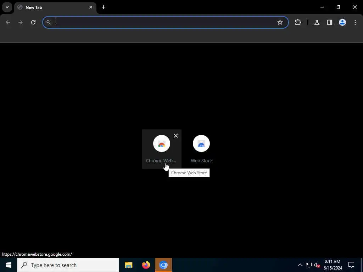Click the 'Web Store' shortcut label
The height and width of the screenshot is (272, 363).
[201, 160]
